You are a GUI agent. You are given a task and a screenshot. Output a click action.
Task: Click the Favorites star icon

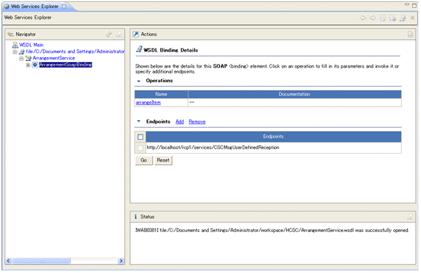click(412, 18)
